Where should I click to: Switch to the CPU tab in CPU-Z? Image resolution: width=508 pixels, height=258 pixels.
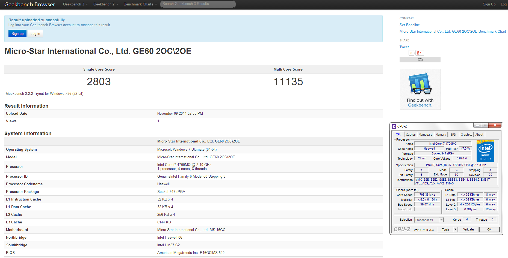click(398, 134)
